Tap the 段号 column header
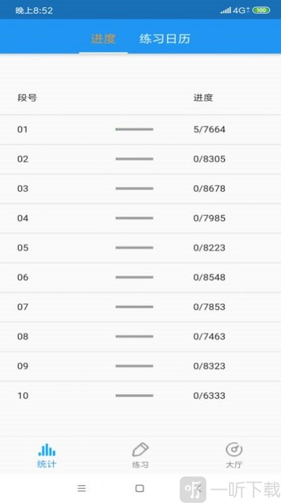This screenshot has width=281, height=503. [27, 98]
